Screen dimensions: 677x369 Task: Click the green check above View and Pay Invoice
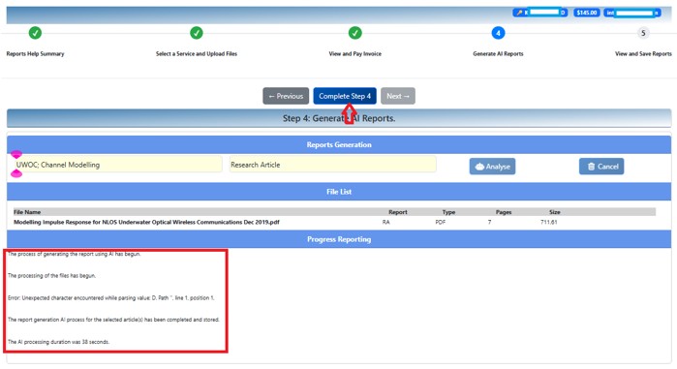click(354, 33)
